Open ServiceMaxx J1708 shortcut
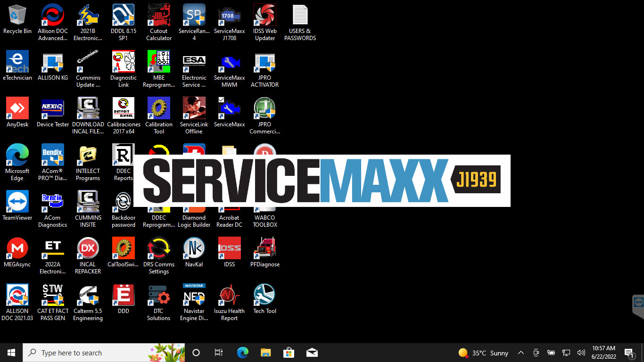Screen dimensions: 644x362 (230, 22)
